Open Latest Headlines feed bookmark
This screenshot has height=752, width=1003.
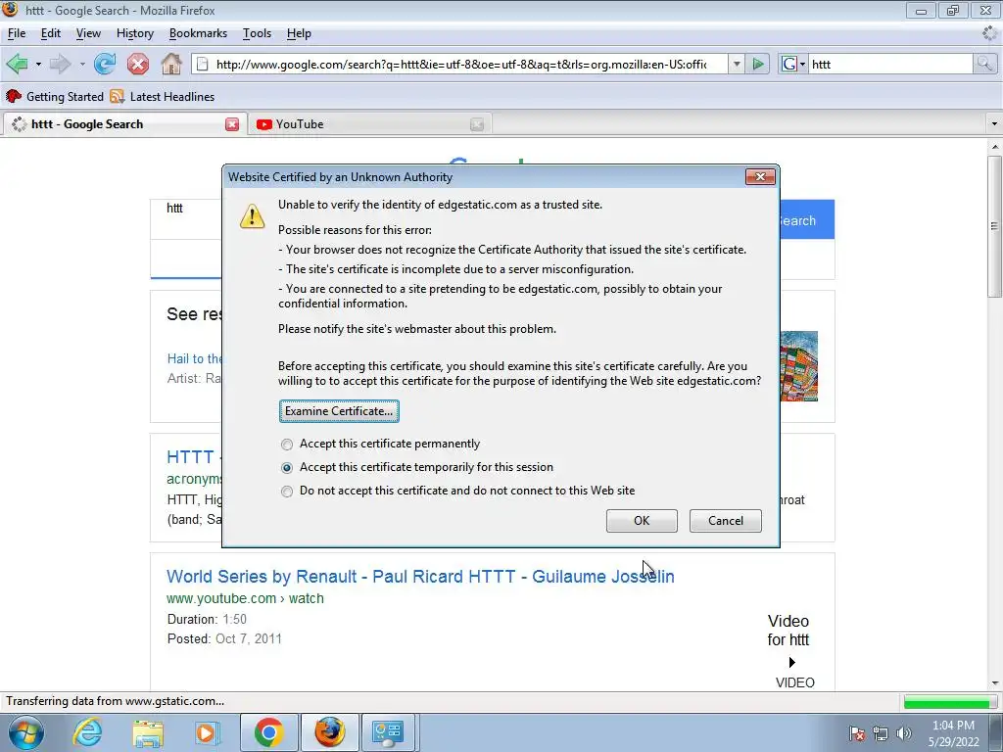[163, 97]
